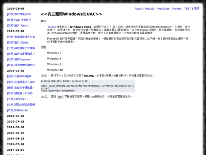
Task: Open the first [分享] article under 2025-02-20
Action: (21, 37)
